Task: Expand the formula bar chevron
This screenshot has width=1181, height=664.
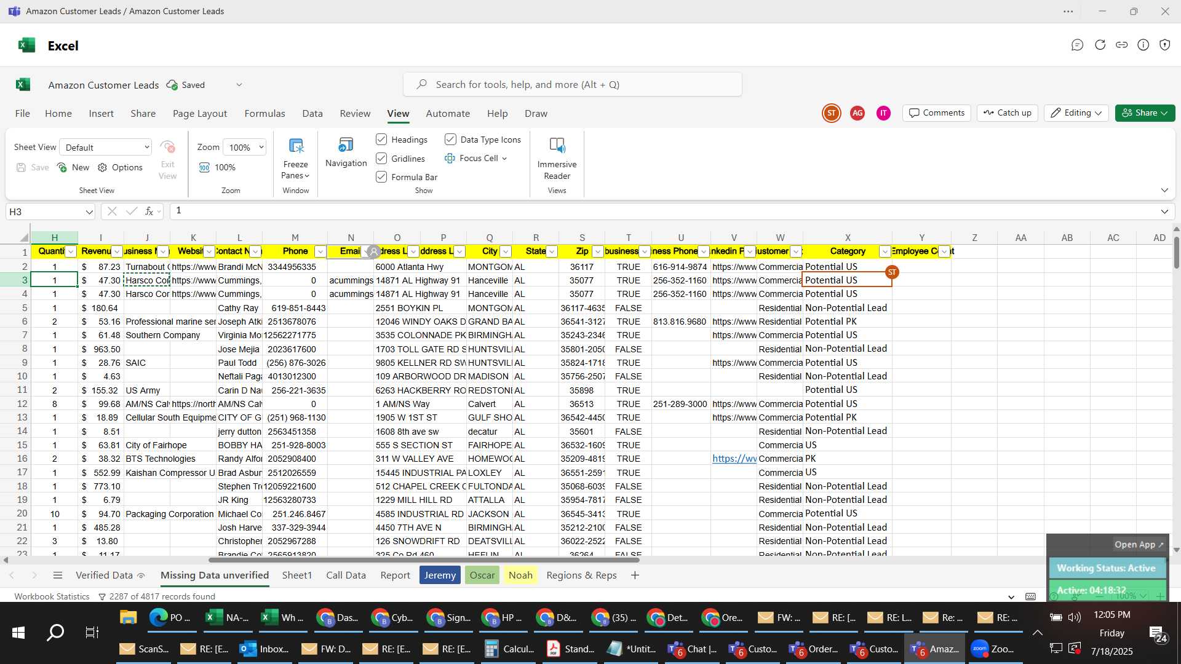Action: coord(1164,211)
